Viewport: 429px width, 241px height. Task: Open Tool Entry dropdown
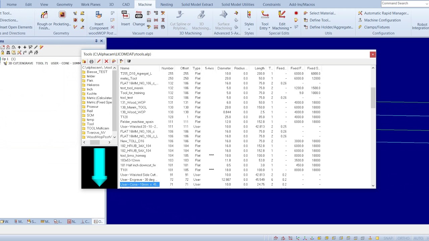[265, 20]
